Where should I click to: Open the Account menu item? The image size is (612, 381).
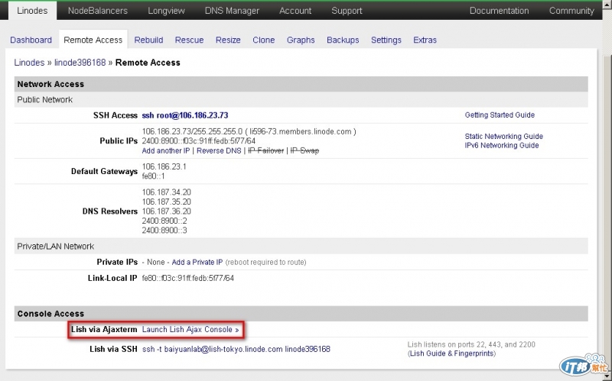point(295,11)
